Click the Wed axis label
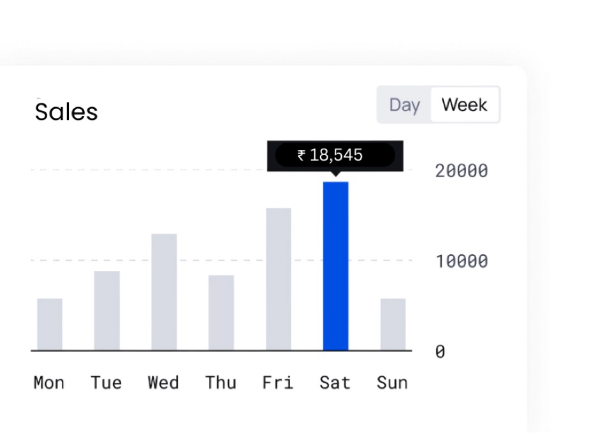Viewport: 612px width, 433px height. pyautogui.click(x=163, y=383)
